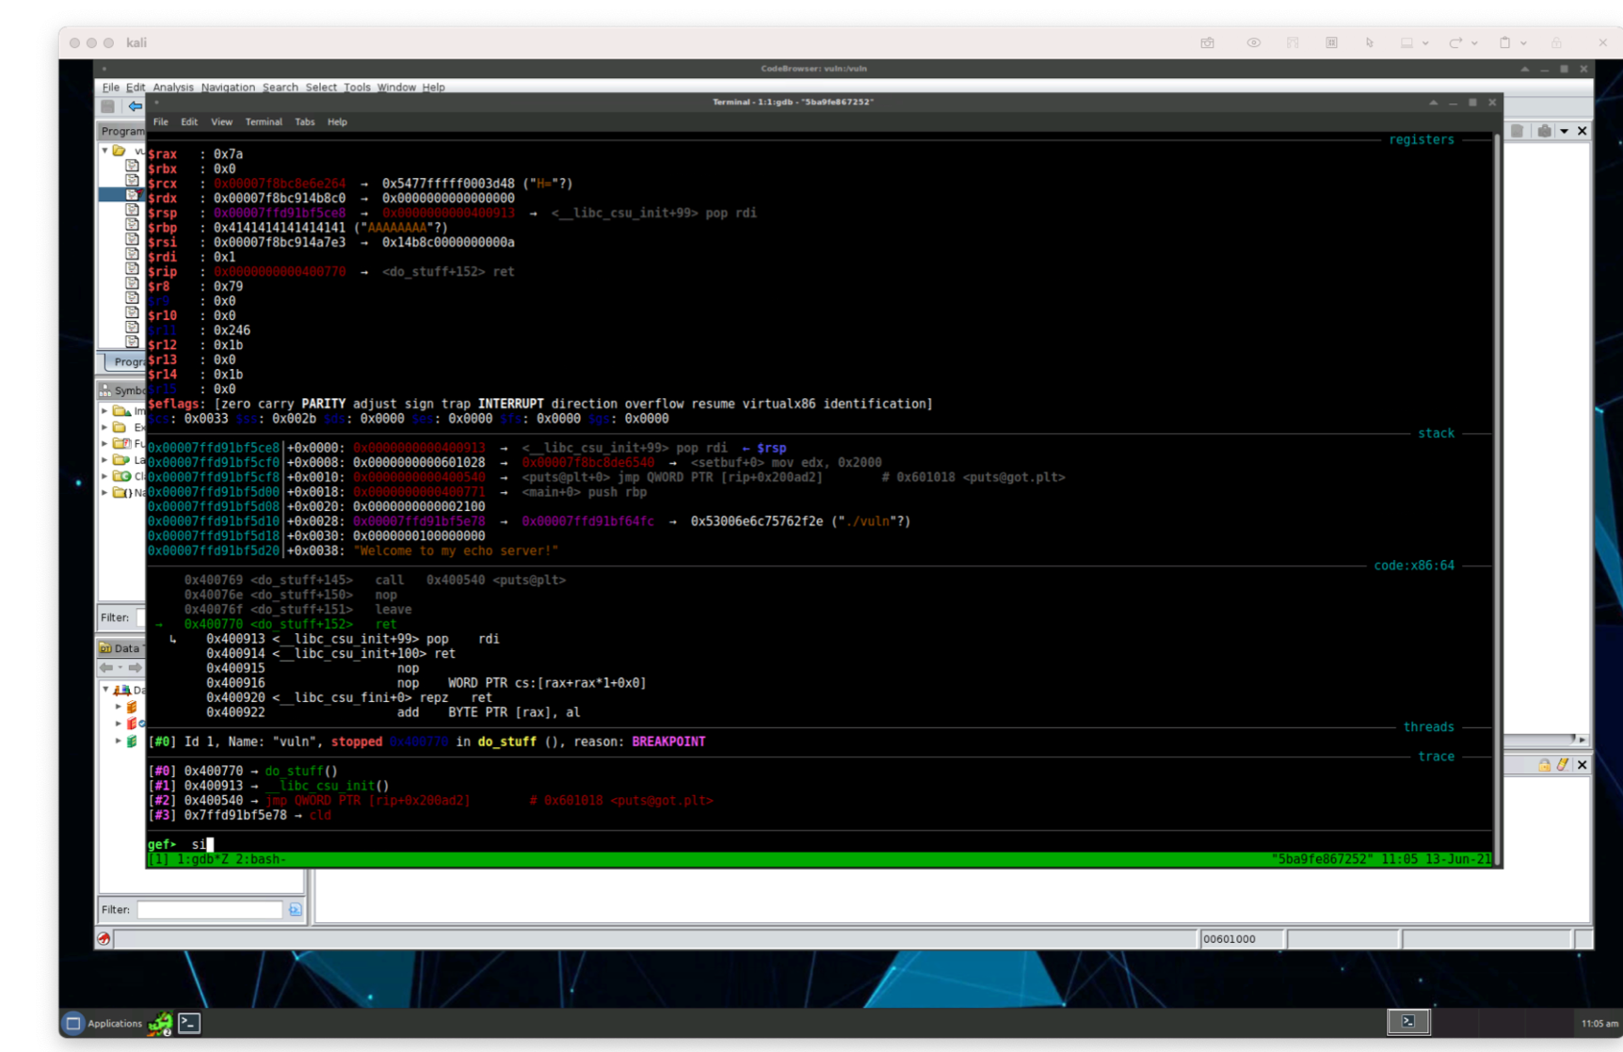Click the camera snapshot icon in registers panel toolbar
Screen dimensions: 1623x1052
pyautogui.click(x=1544, y=132)
